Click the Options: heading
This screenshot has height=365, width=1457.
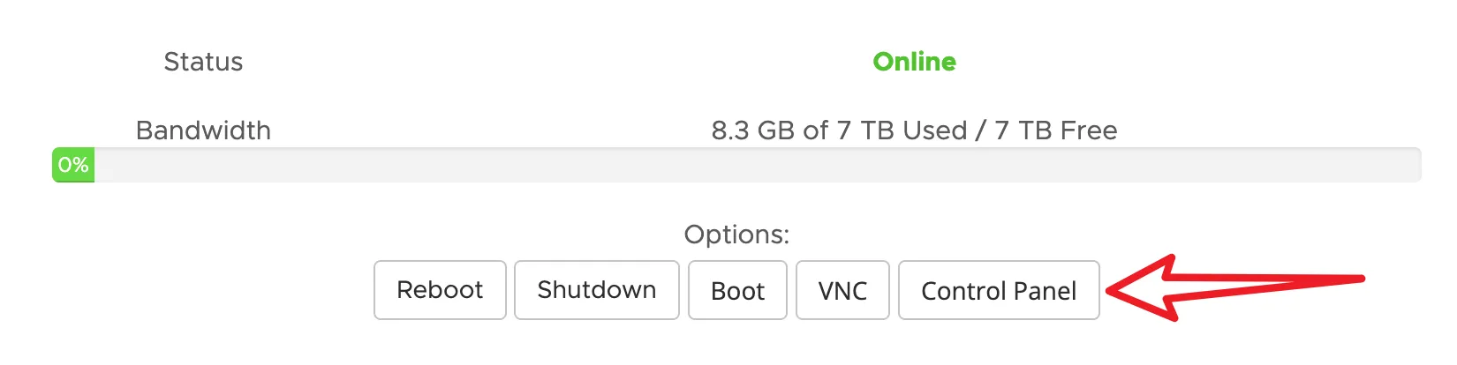pyautogui.click(x=736, y=235)
